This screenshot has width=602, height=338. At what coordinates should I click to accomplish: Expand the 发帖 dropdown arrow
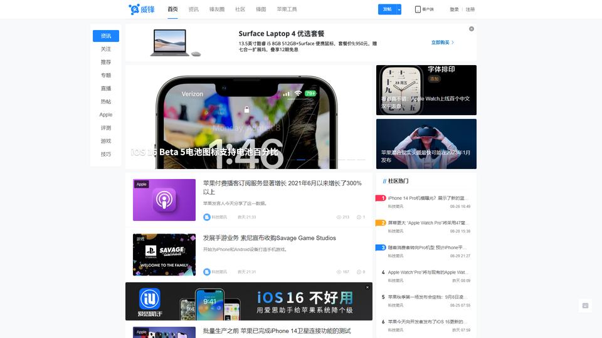tap(399, 9)
